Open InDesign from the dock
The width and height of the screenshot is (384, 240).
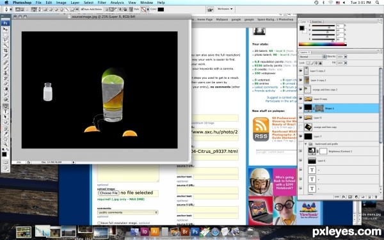click(145, 232)
